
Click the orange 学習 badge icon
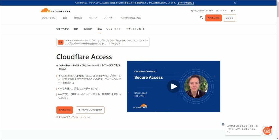[60, 42]
